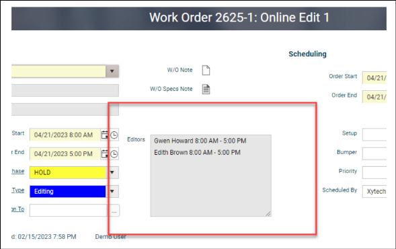Open calendar picker for Start date 8:00 AM

pos(105,135)
